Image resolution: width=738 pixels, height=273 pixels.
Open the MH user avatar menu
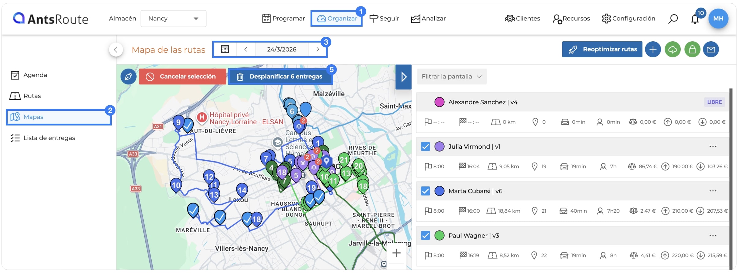pos(718,18)
